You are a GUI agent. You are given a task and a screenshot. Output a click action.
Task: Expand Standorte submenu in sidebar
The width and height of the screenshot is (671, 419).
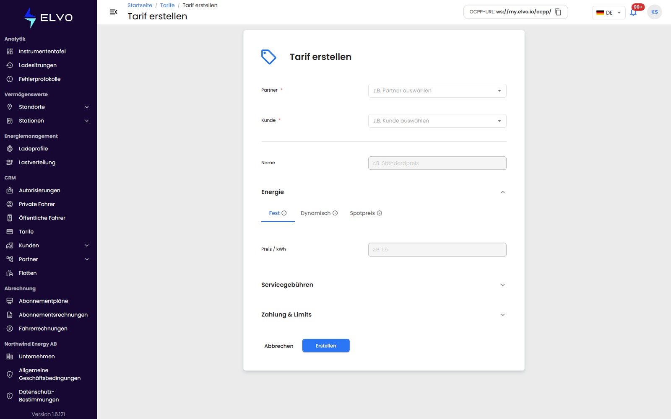coord(87,107)
